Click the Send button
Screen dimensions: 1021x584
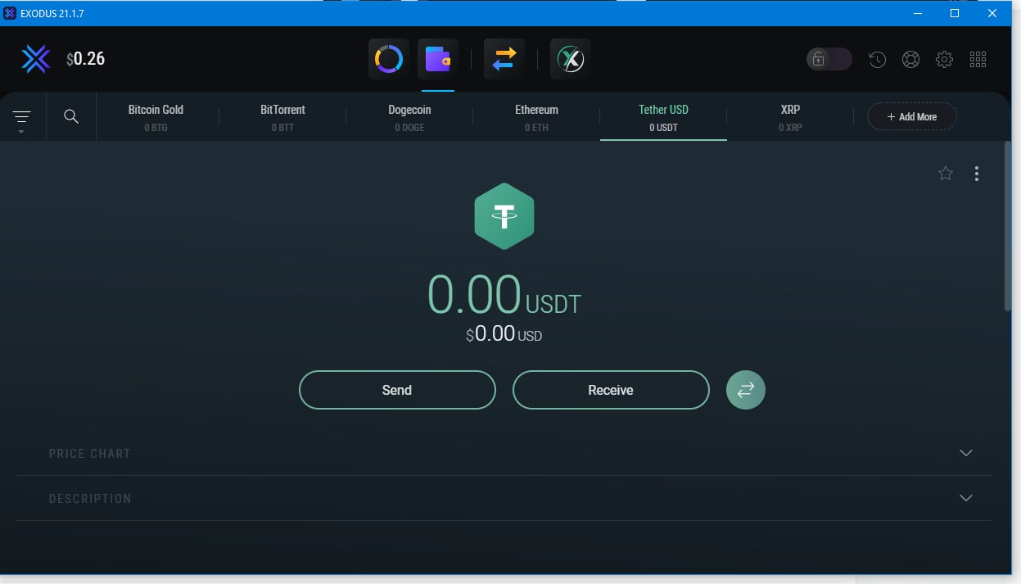[397, 390]
